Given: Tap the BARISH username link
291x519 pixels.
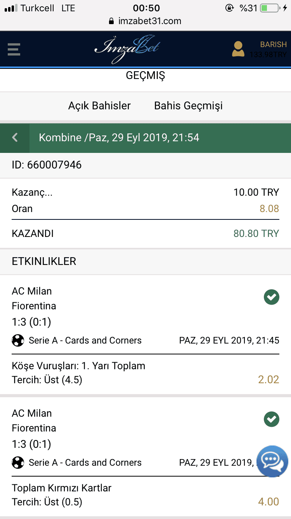Looking at the screenshot, I should 273,44.
